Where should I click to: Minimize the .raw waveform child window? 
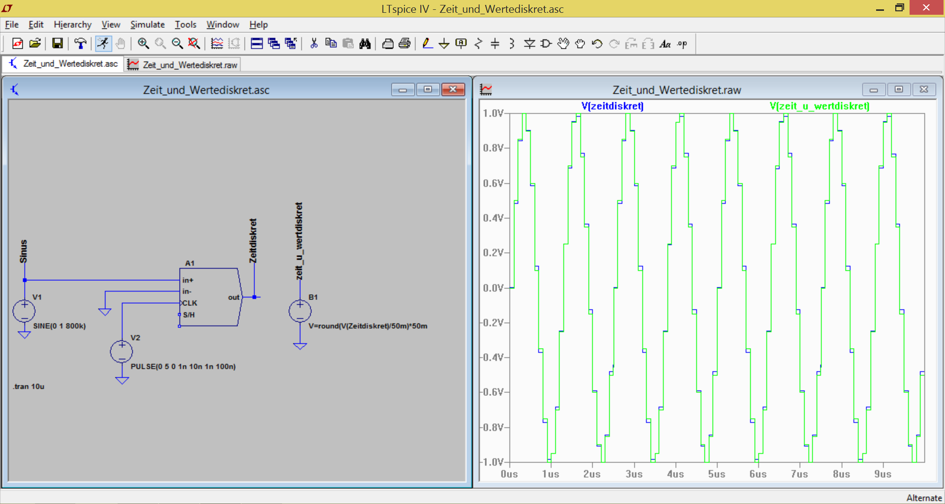tap(874, 89)
